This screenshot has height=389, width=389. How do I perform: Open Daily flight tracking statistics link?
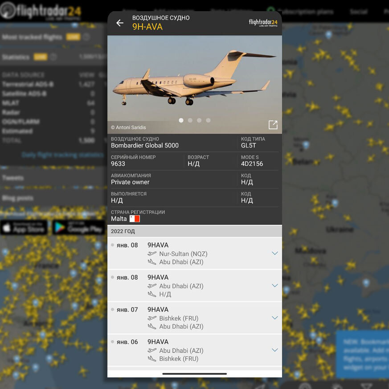[62, 155]
